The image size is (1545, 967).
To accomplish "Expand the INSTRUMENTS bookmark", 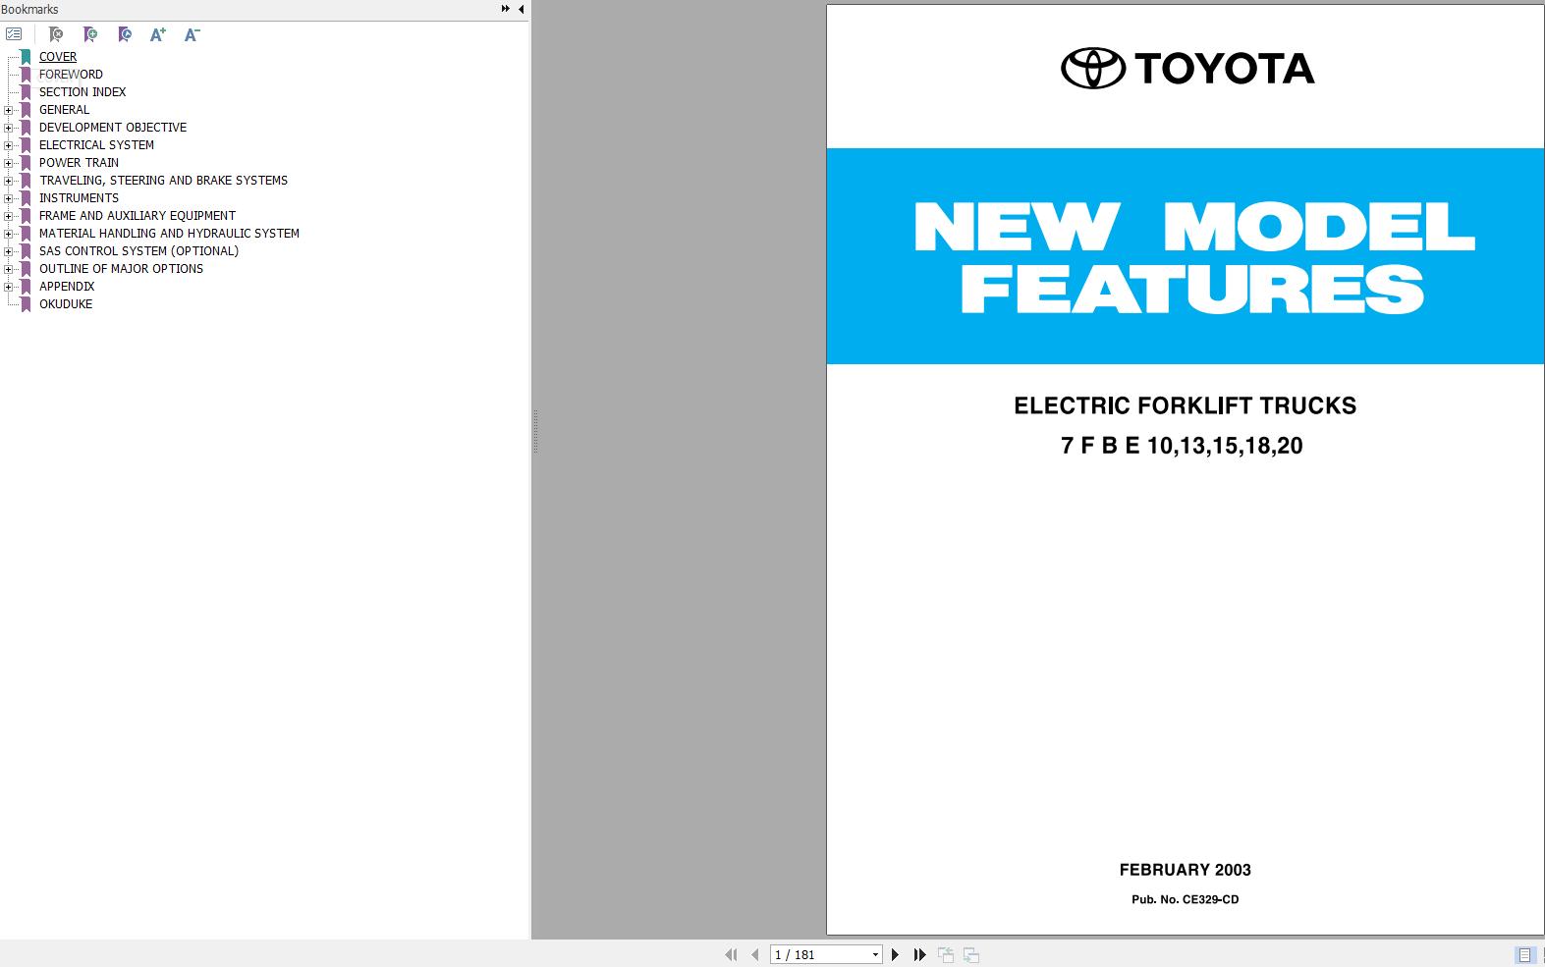I will [x=9, y=198].
